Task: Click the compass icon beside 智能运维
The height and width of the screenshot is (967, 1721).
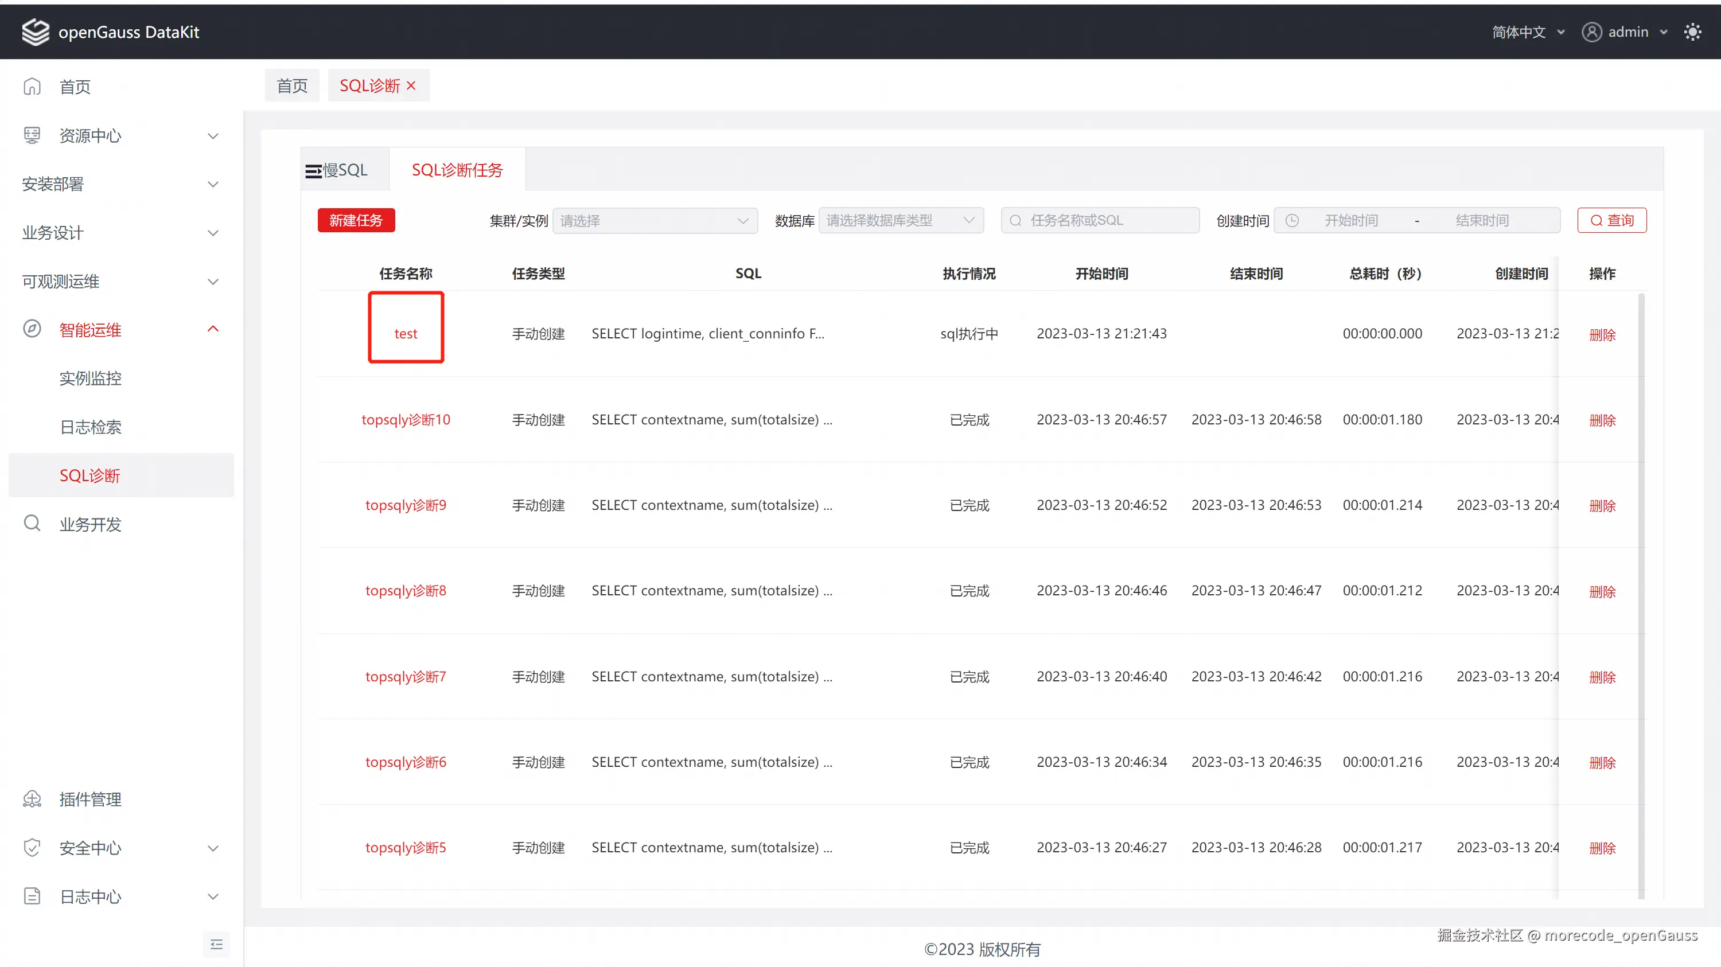Action: click(32, 329)
